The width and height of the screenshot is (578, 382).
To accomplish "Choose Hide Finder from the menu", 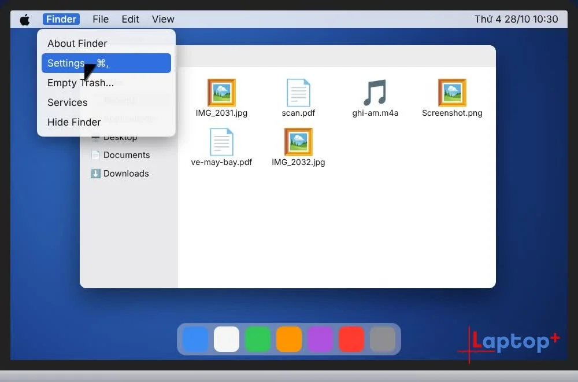I will coord(106,122).
